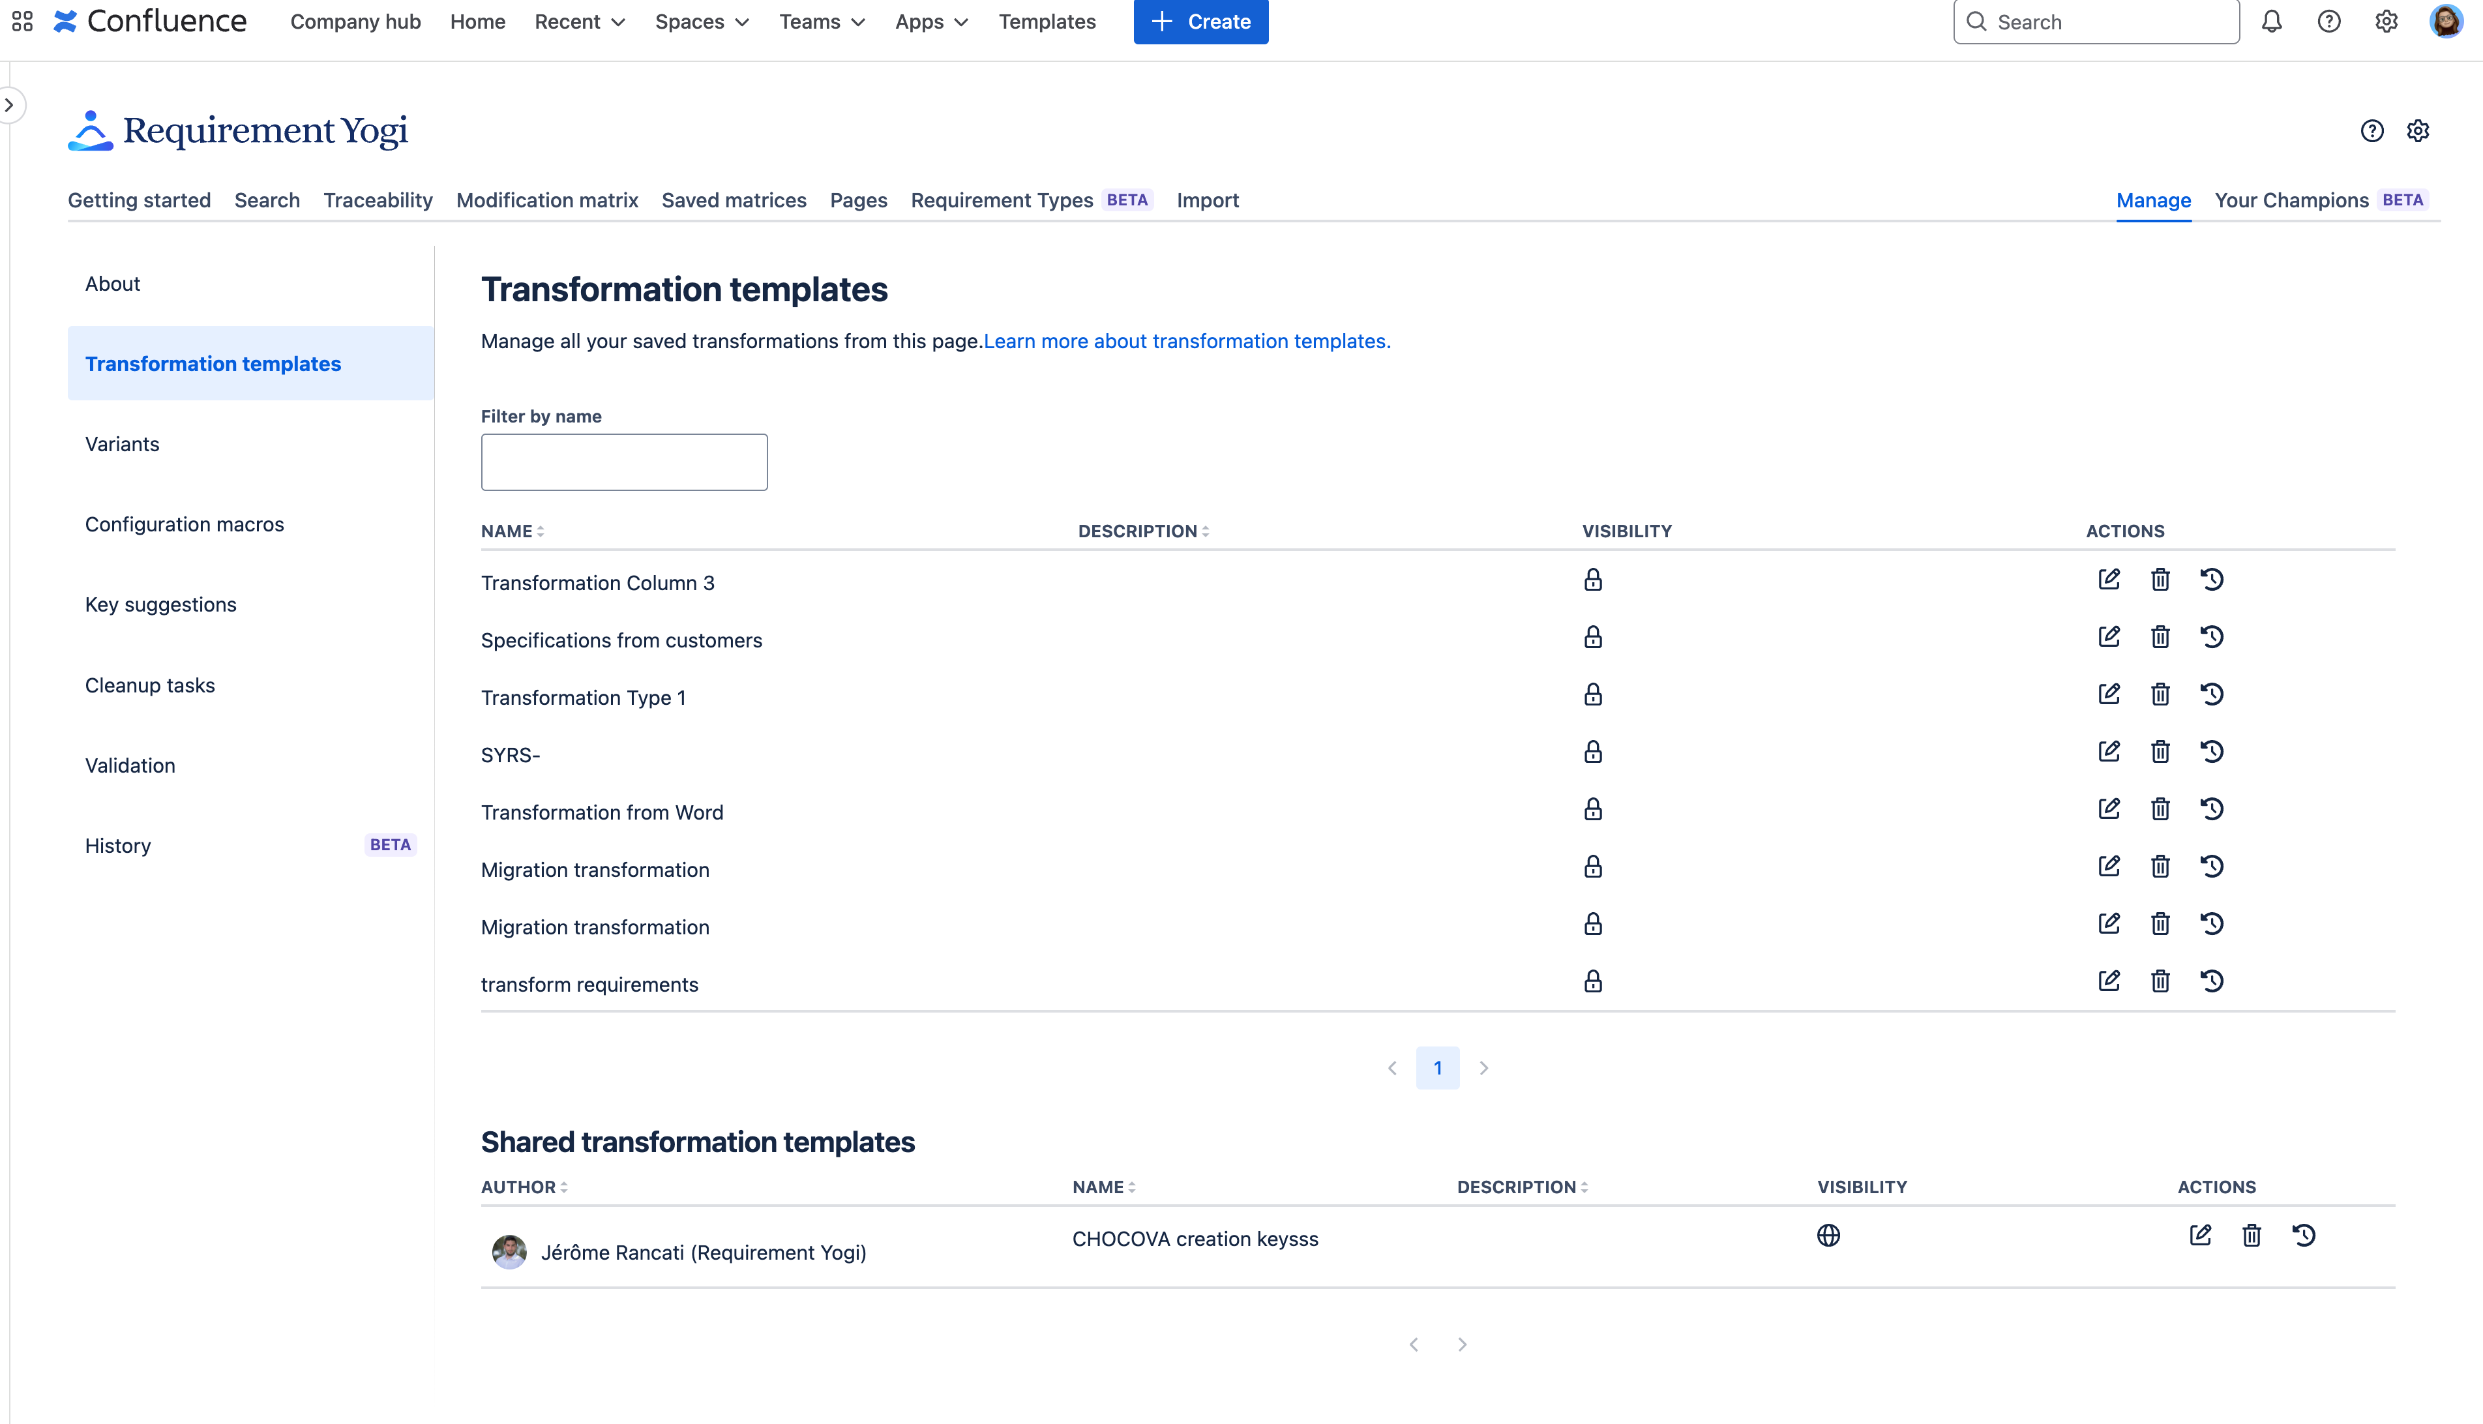Viewport: 2483px width, 1424px height.
Task: Click the globe visibility icon for CHOCOVA
Action: [1828, 1235]
